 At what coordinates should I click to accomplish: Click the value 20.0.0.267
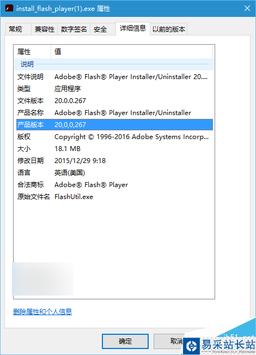(x=70, y=101)
